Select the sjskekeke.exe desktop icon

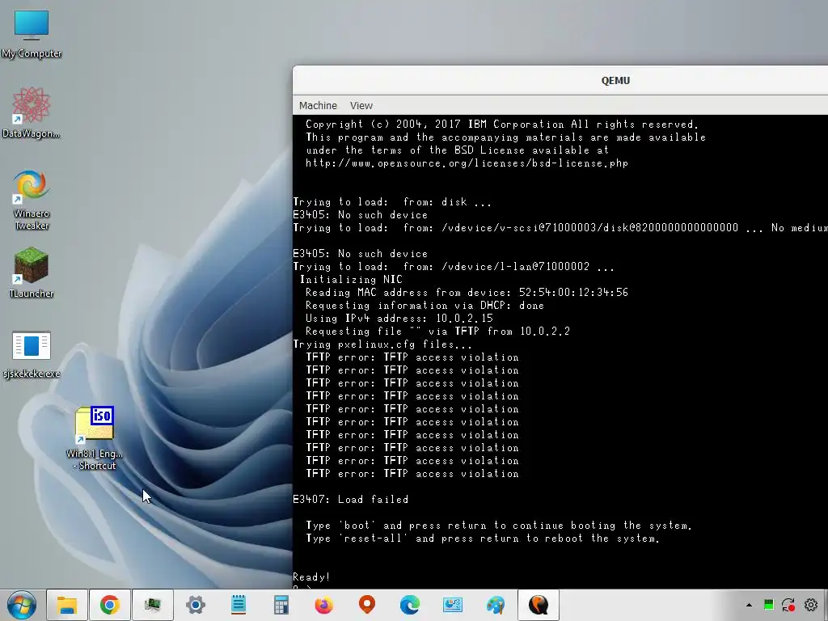pyautogui.click(x=32, y=354)
